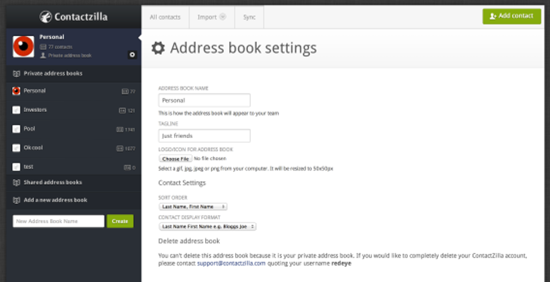Click the Choose File button

click(x=175, y=159)
